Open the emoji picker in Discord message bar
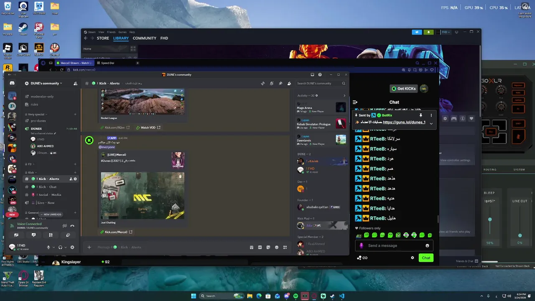Viewport: 535px width, 301px height. 277,247
